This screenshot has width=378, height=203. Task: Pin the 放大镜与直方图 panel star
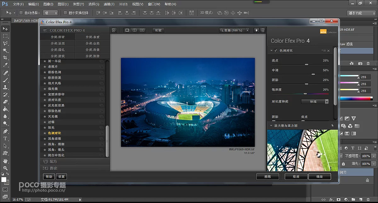pos(332,125)
